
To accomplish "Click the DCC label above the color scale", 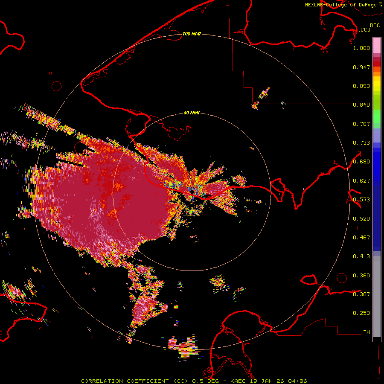I will pos(375,26).
